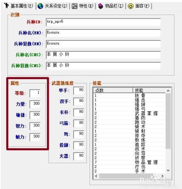Screen dimensions: 182x189
Task: Select the 疗伤 skill row
Action: click(129, 167)
